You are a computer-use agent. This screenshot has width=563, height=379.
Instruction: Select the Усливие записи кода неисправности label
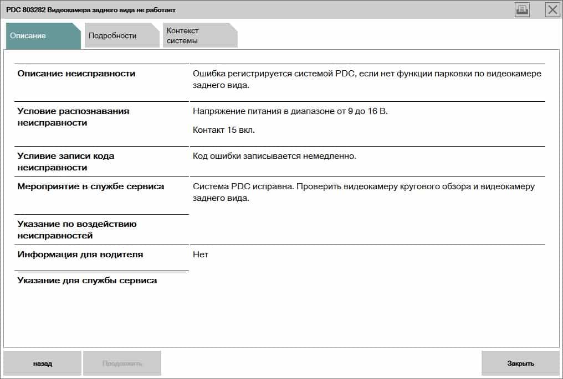click(66, 162)
